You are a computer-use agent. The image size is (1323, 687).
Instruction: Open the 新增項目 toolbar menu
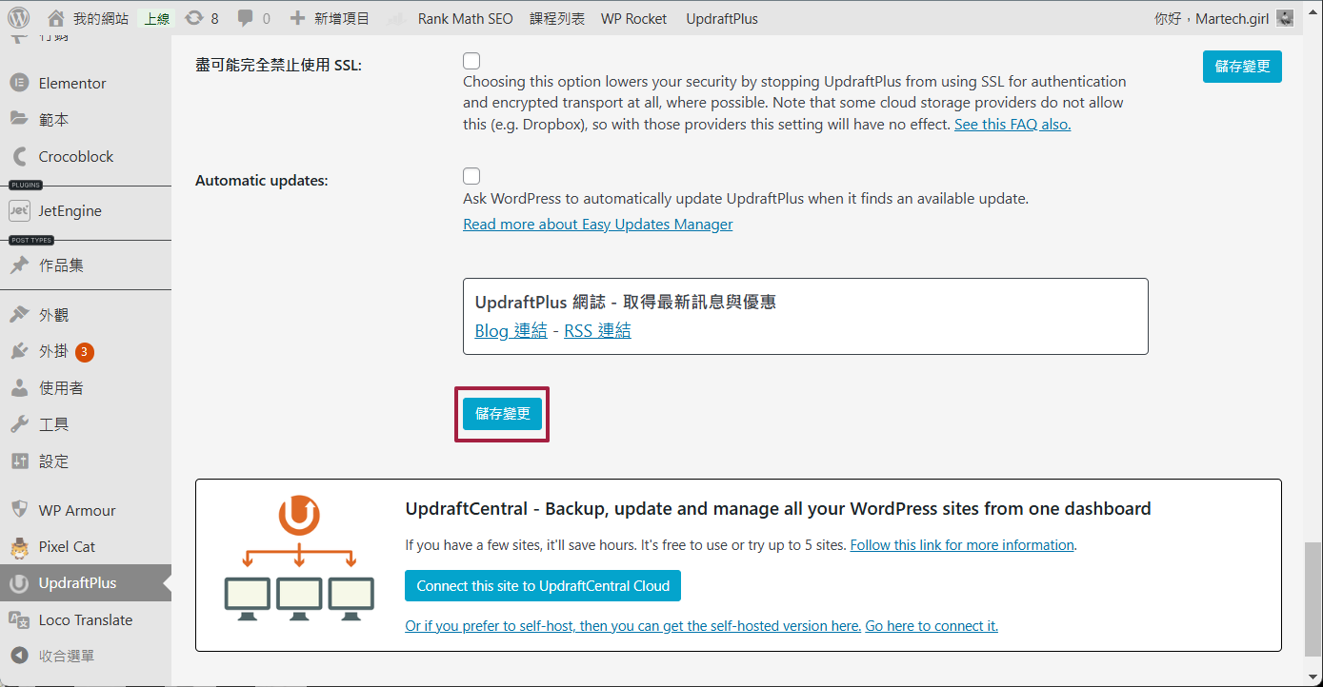330,18
